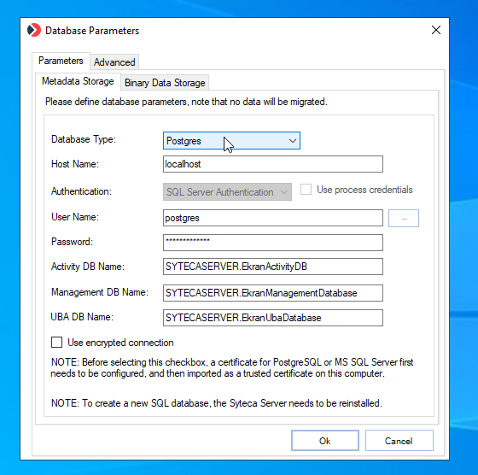The height and width of the screenshot is (475, 478).
Task: Click the Authentication label
Action: (81, 191)
